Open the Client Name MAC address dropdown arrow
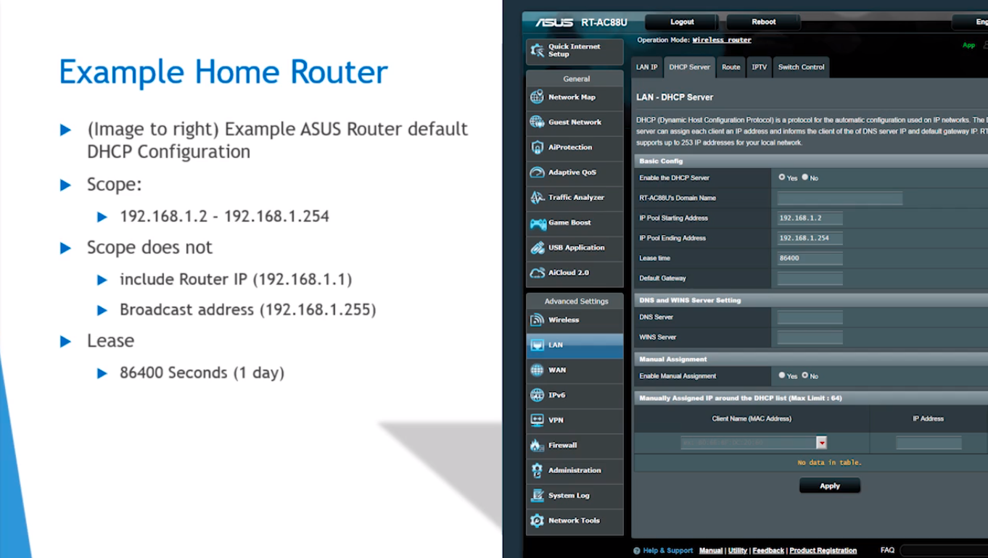This screenshot has width=988, height=558. click(821, 443)
